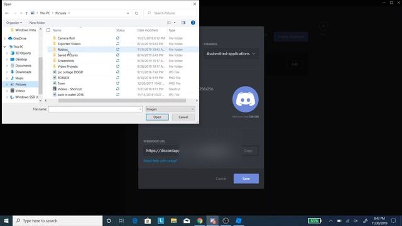
Task: Select Documents in the navigation pane
Action: pyautogui.click(x=23, y=65)
